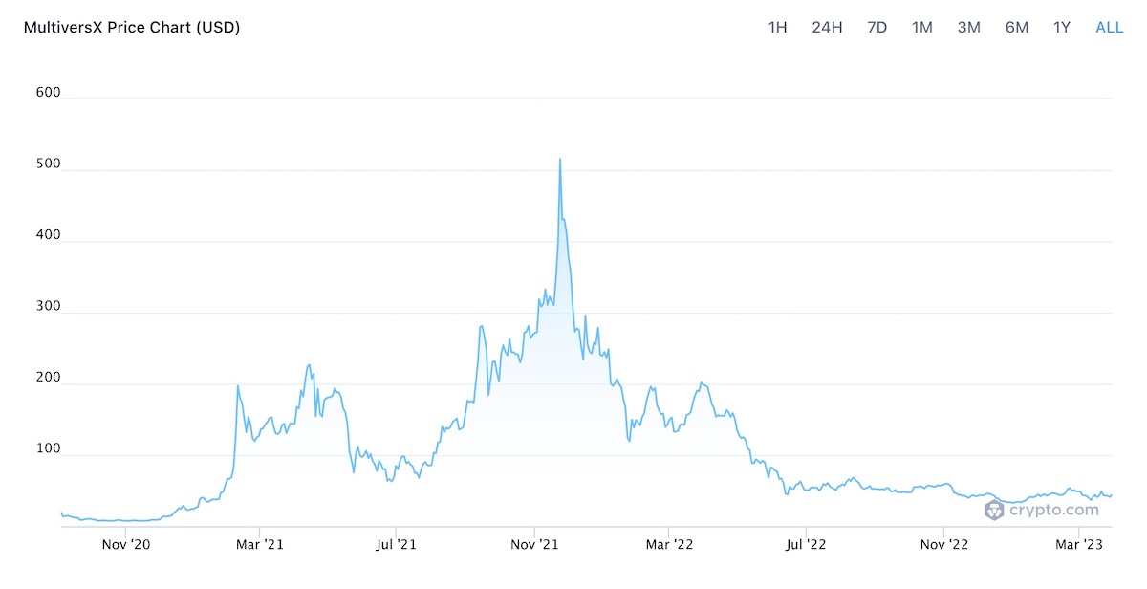
Task: Click the 200 y-axis label
Action: click(x=49, y=378)
